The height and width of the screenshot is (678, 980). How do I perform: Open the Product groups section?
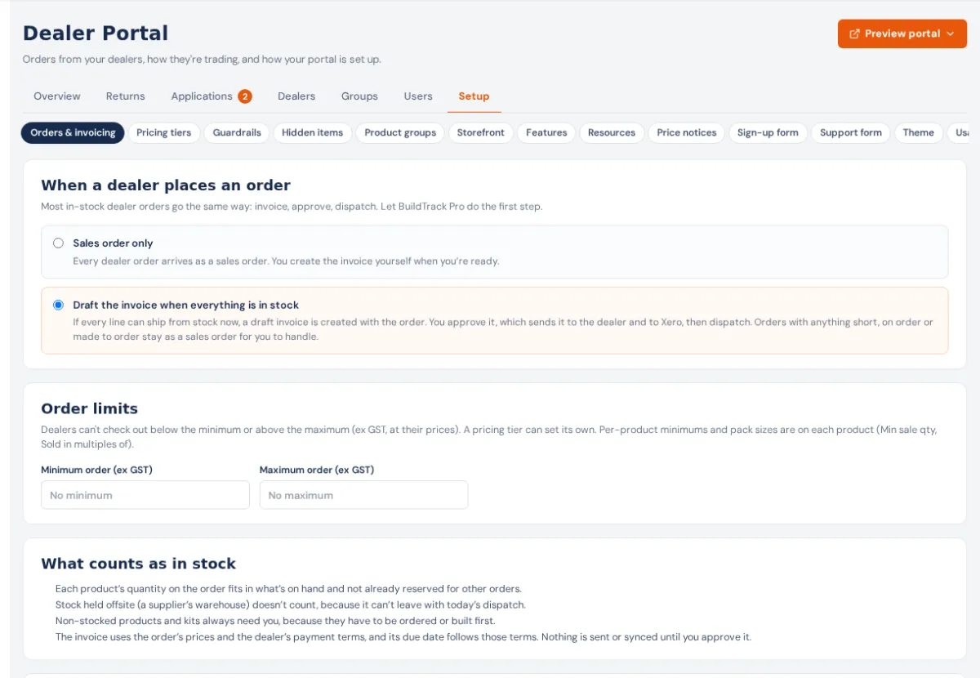400,132
